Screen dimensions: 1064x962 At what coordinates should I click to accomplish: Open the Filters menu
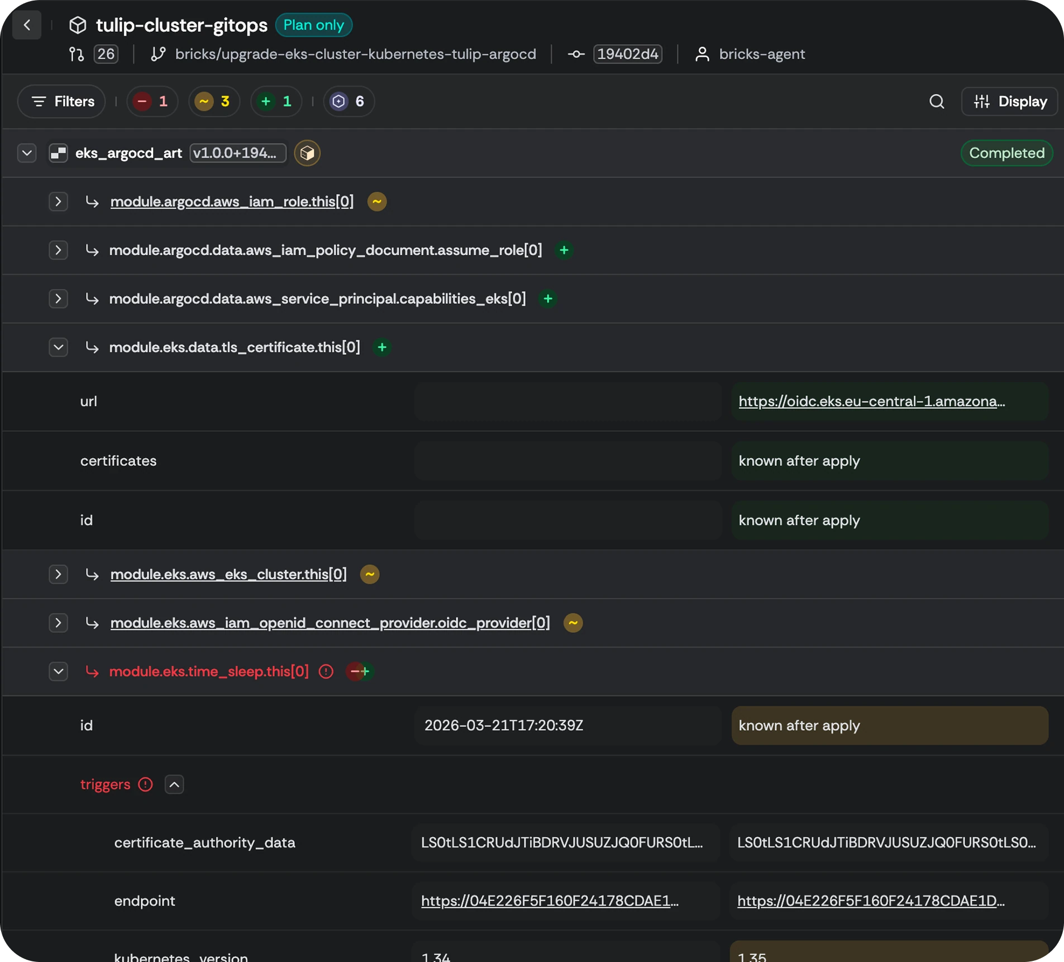[x=62, y=101]
